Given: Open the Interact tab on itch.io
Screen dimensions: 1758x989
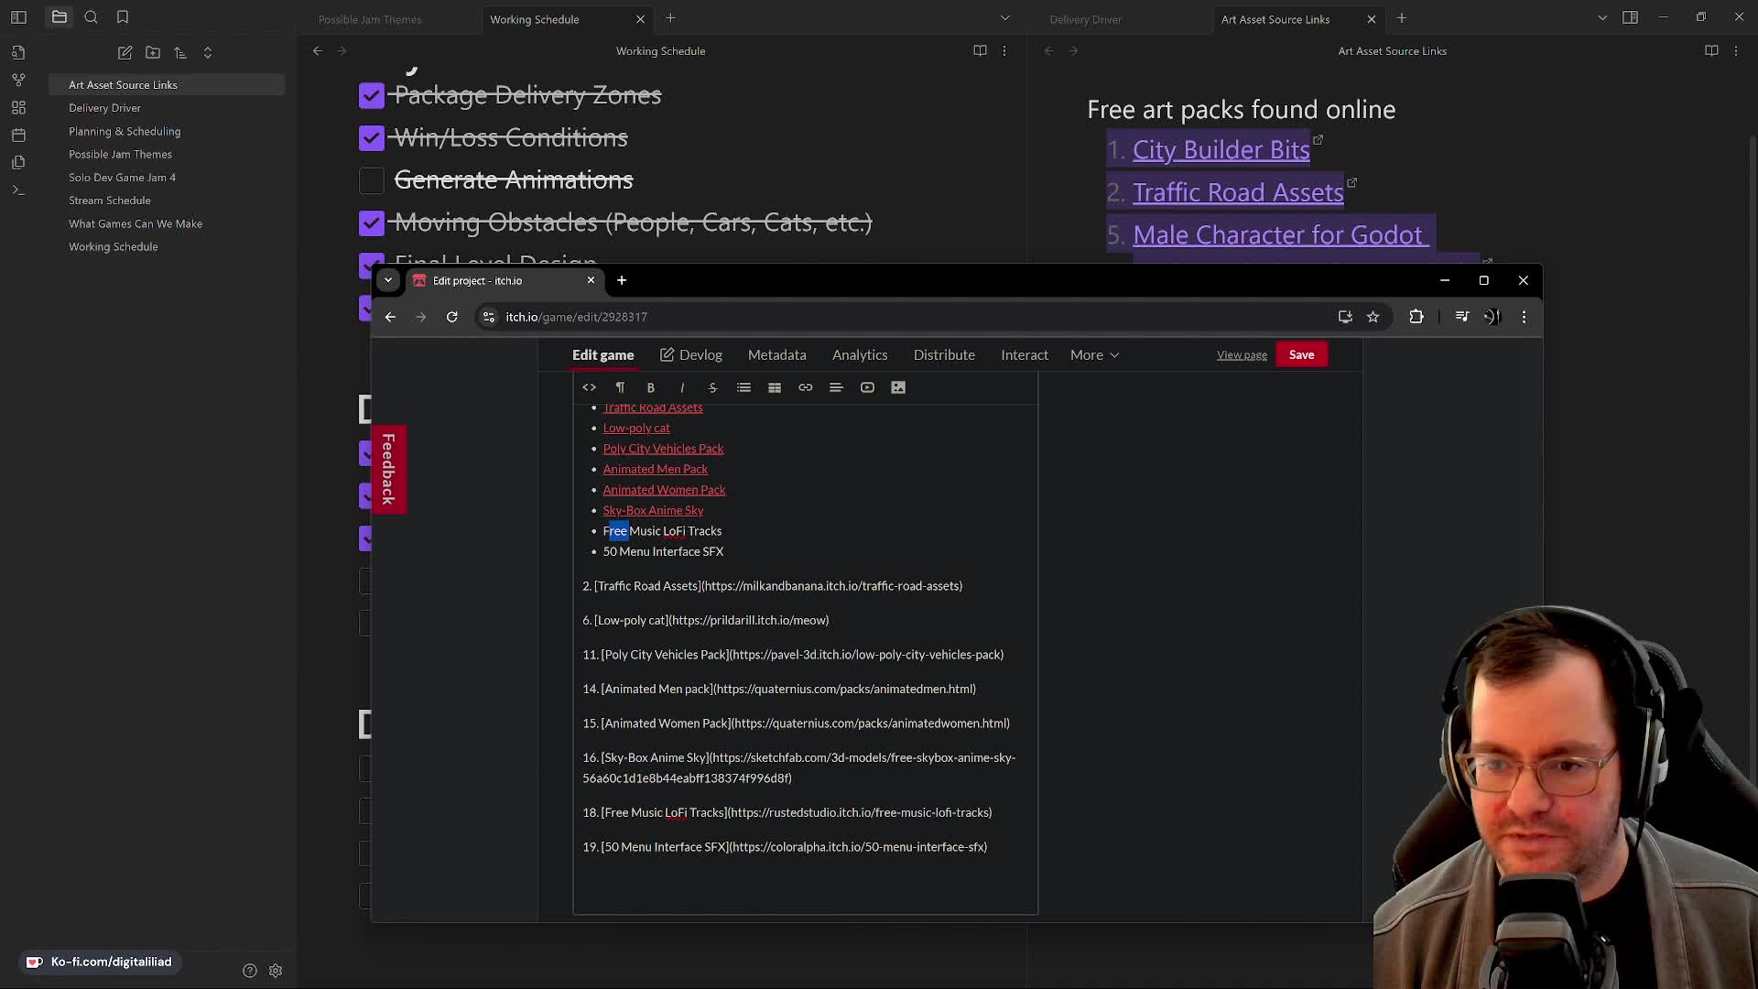Looking at the screenshot, I should pos(1025,355).
